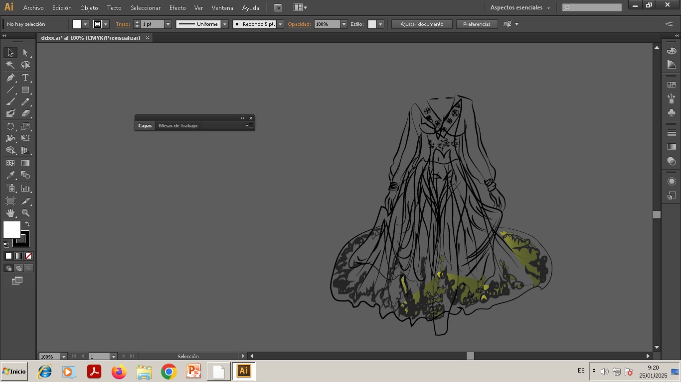Activate the Column Graph tool

click(x=25, y=189)
